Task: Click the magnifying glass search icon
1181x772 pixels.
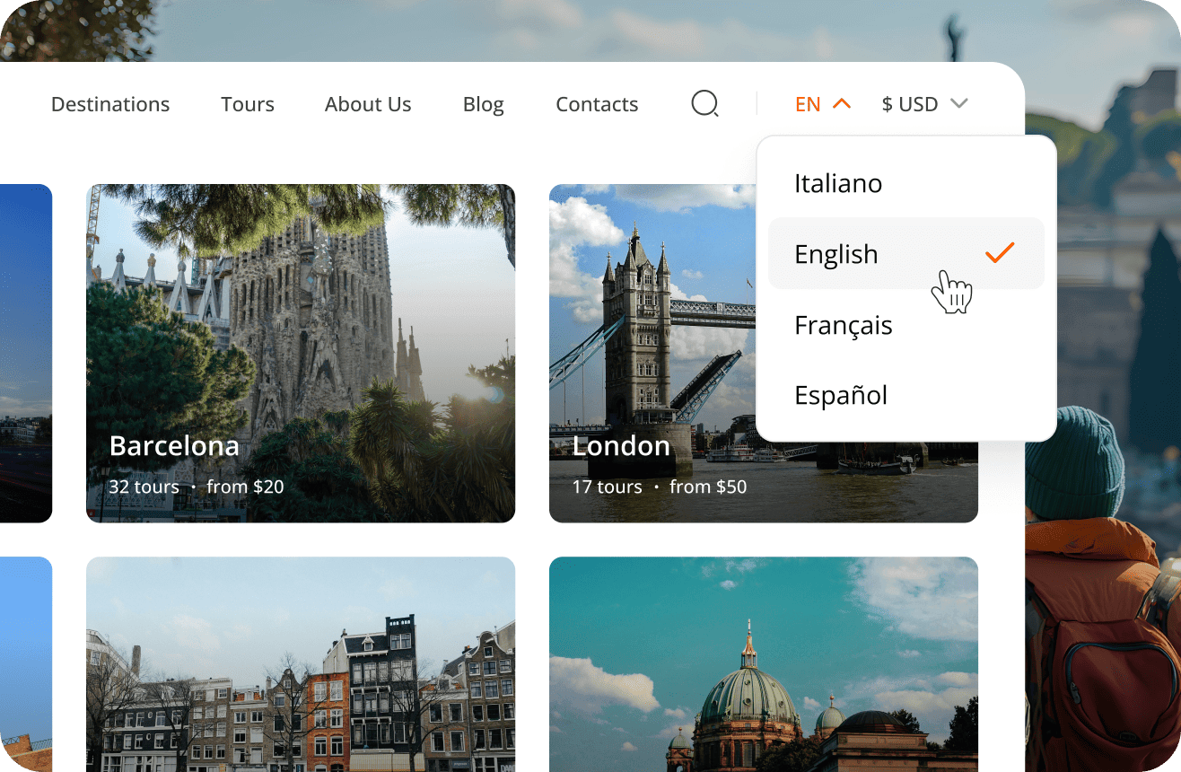Action: pyautogui.click(x=704, y=104)
